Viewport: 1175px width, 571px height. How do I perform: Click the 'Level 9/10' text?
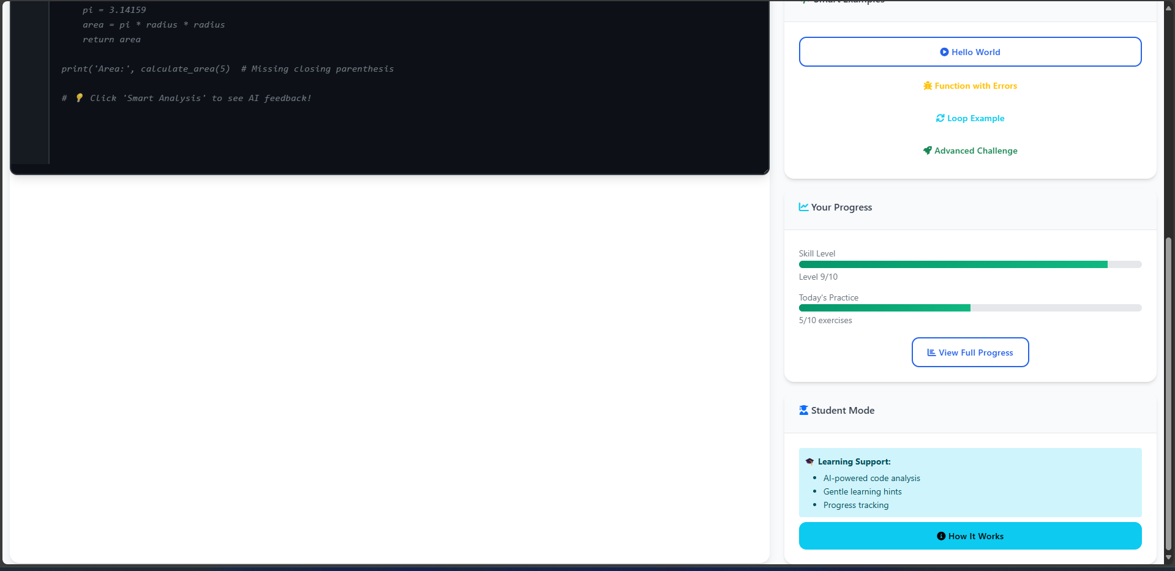point(818,277)
